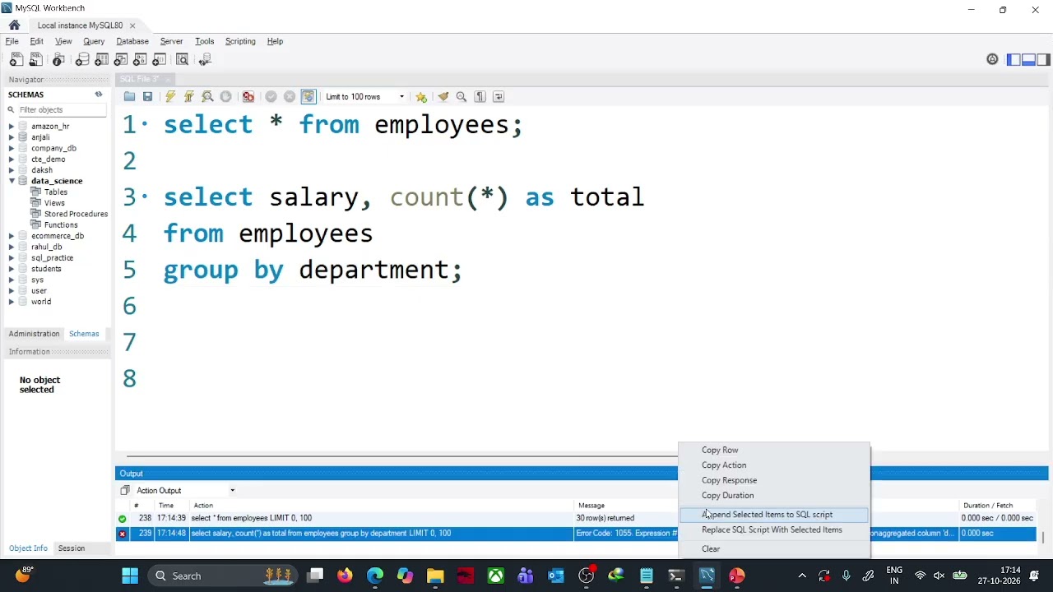Switch to the Object Info tab
This screenshot has width=1053, height=592.
28,548
